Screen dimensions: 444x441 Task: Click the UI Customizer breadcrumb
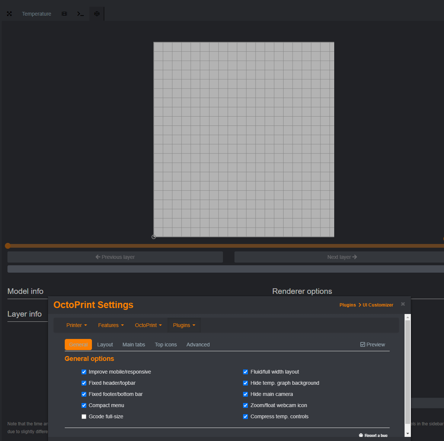[378, 305]
